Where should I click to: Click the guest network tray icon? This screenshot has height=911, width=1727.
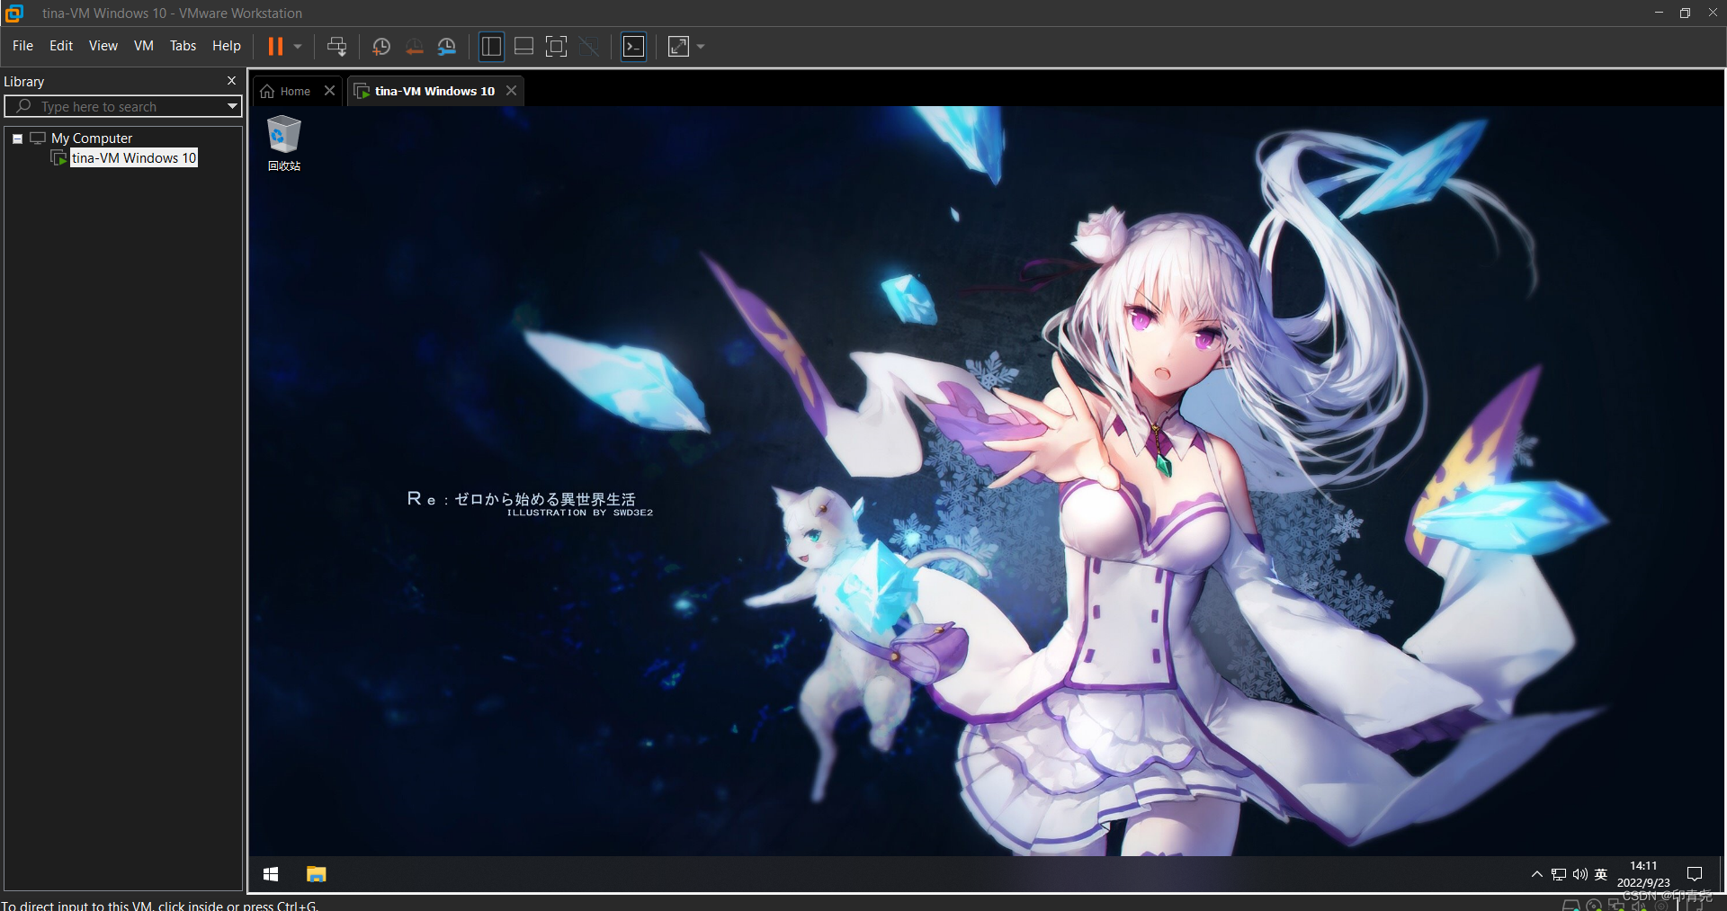point(1559,874)
